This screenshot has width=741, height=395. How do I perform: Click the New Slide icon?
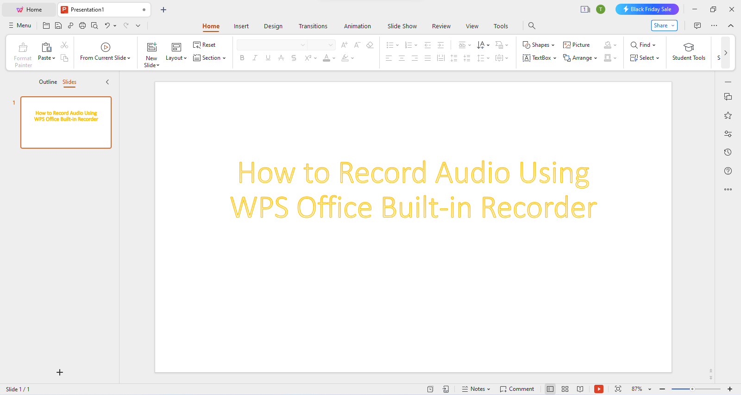[152, 47]
